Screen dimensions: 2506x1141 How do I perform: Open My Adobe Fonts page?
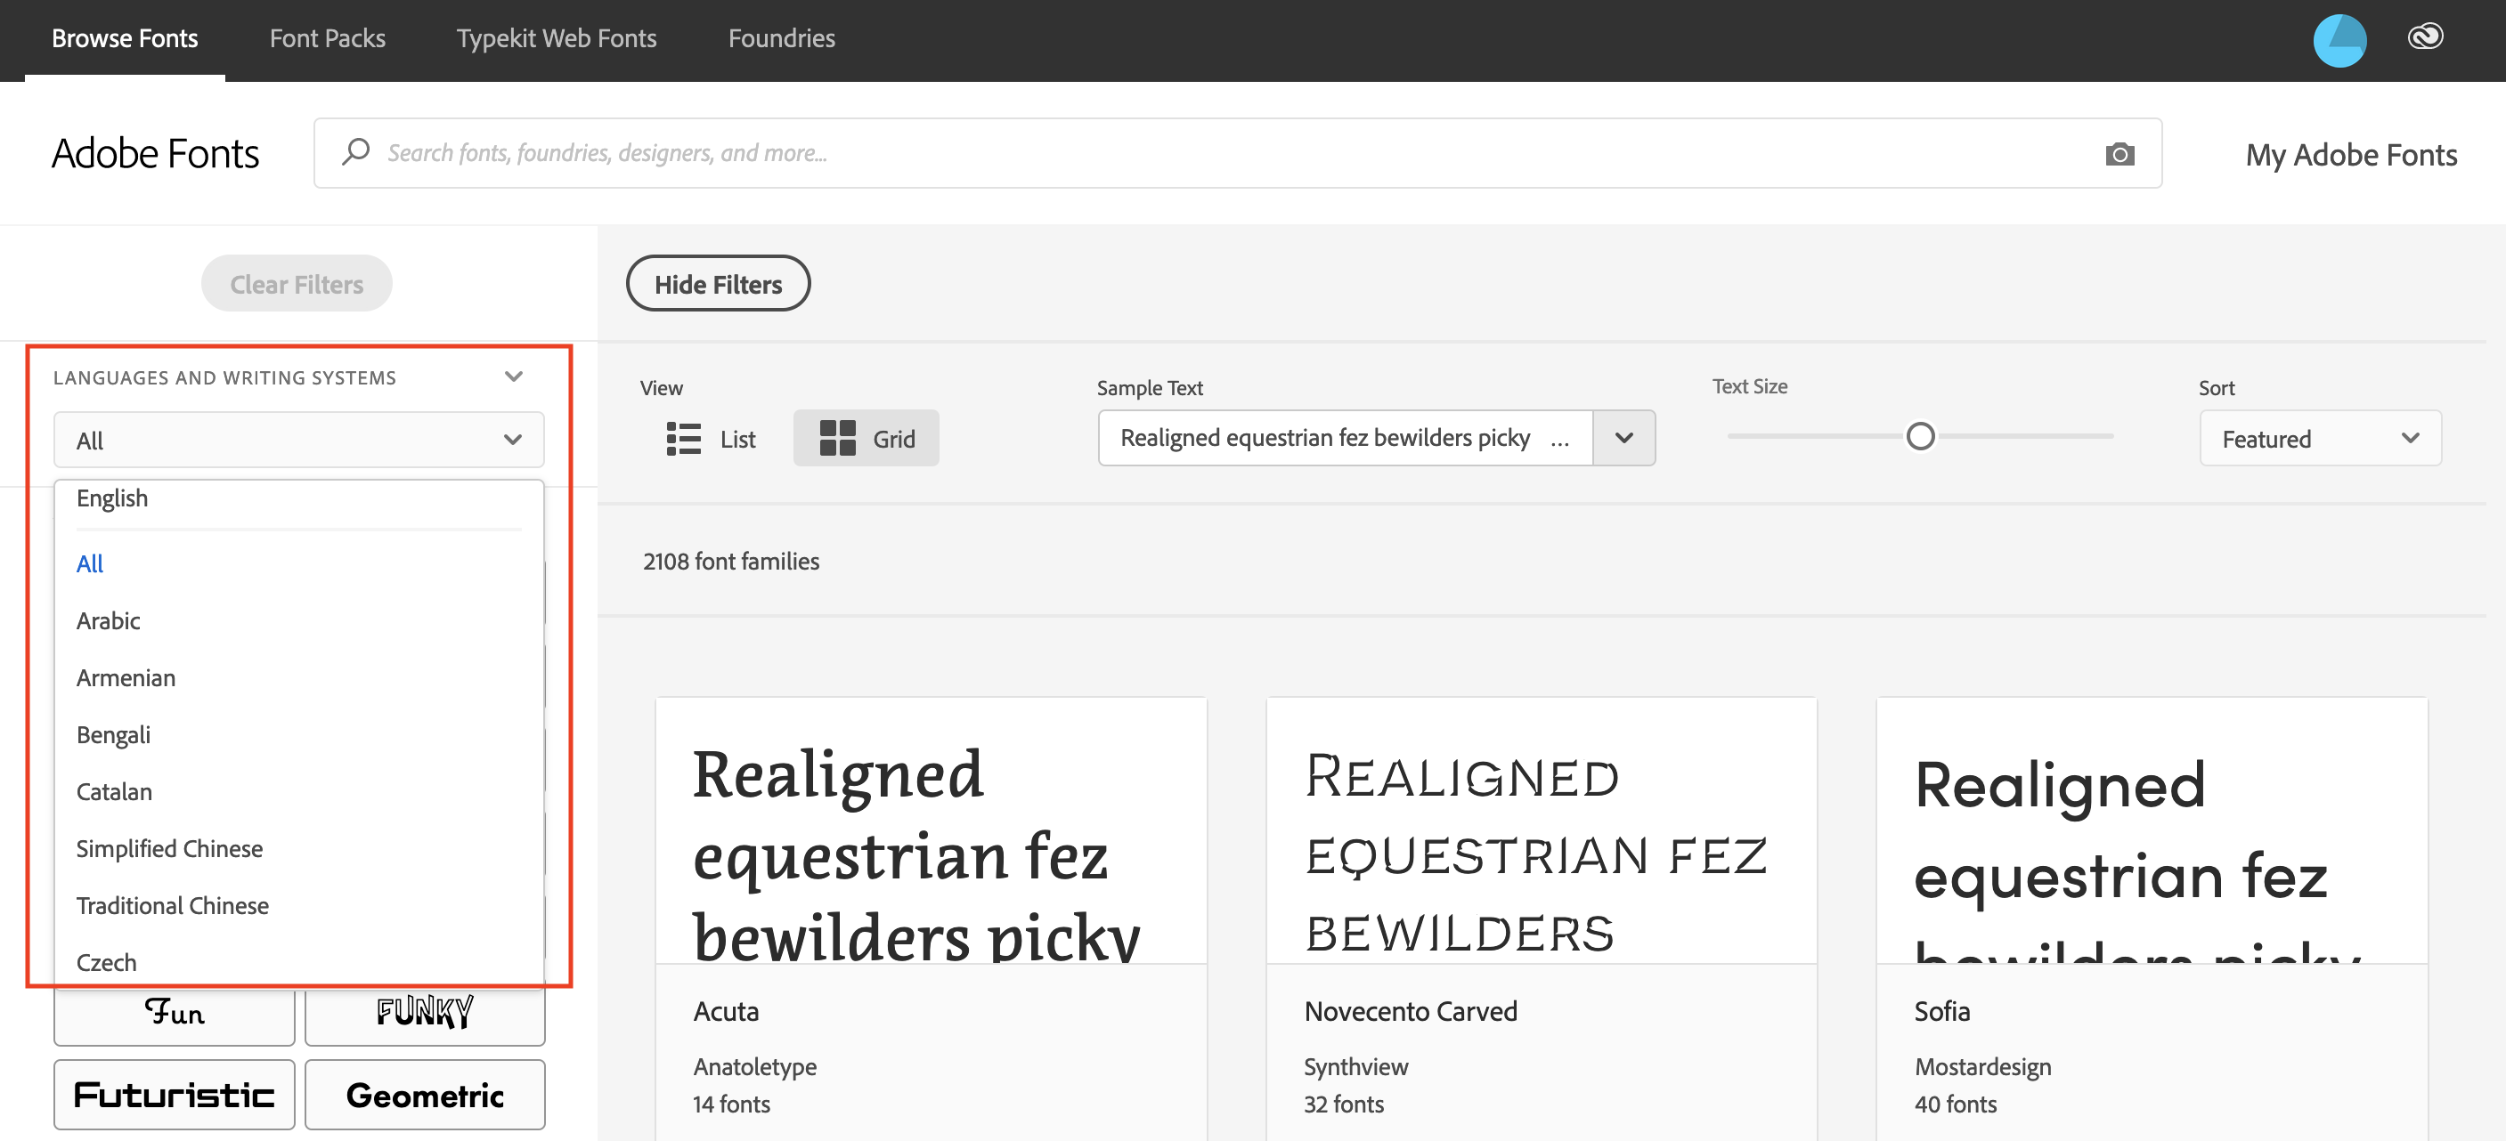point(2353,153)
